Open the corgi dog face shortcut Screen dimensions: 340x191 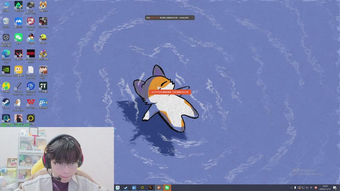pos(43,6)
